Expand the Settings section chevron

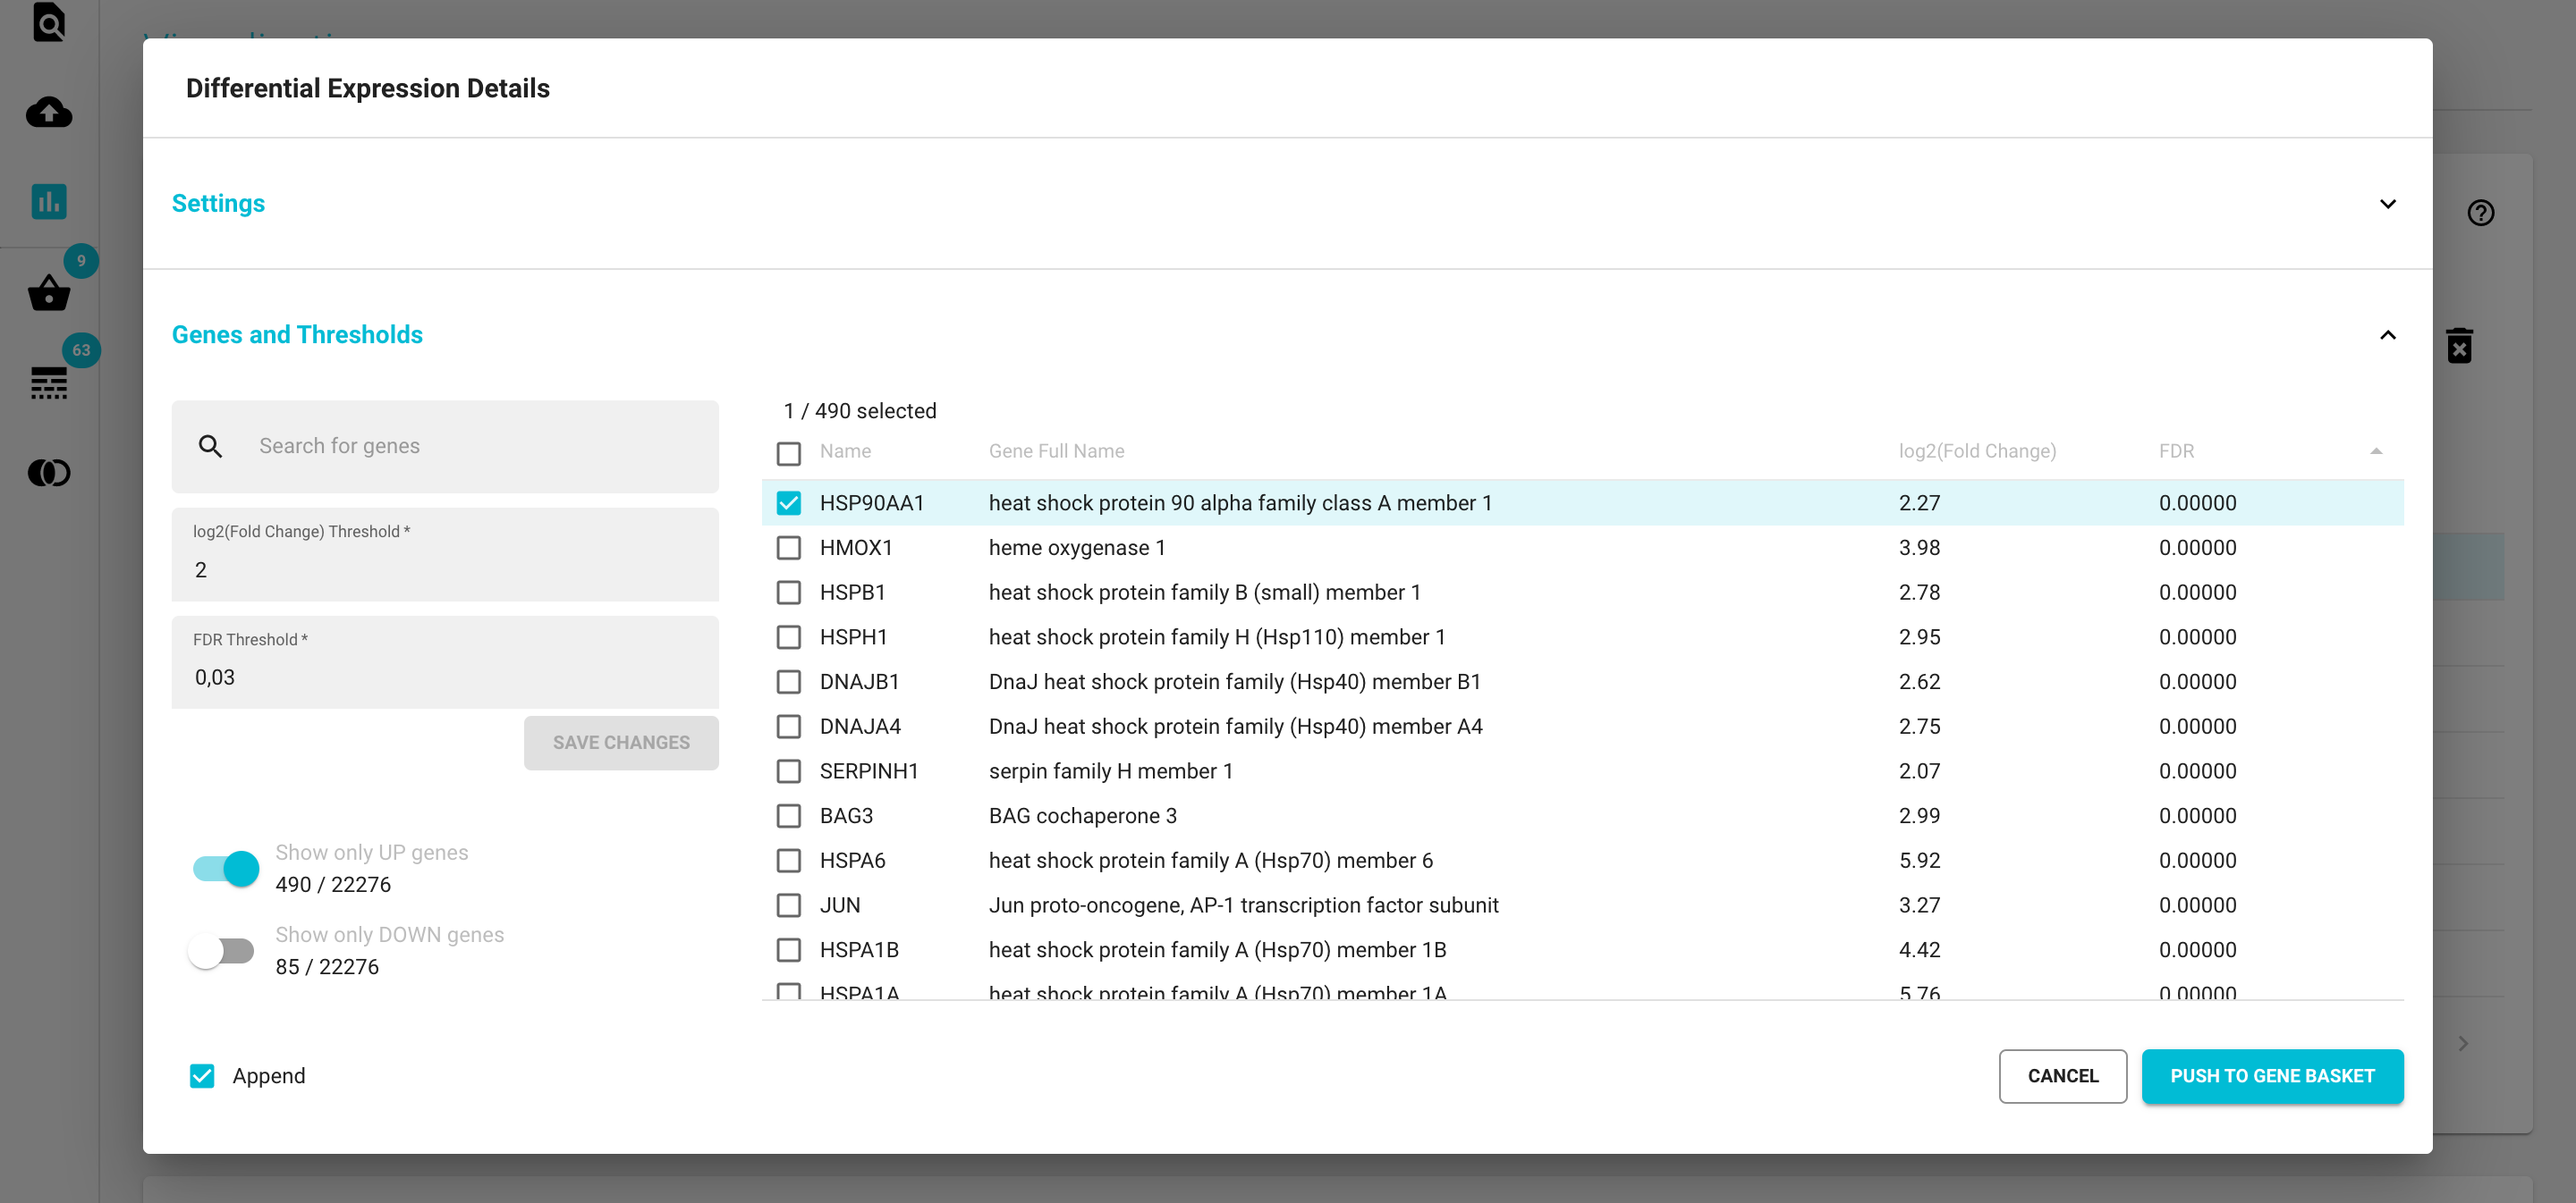click(x=2387, y=204)
